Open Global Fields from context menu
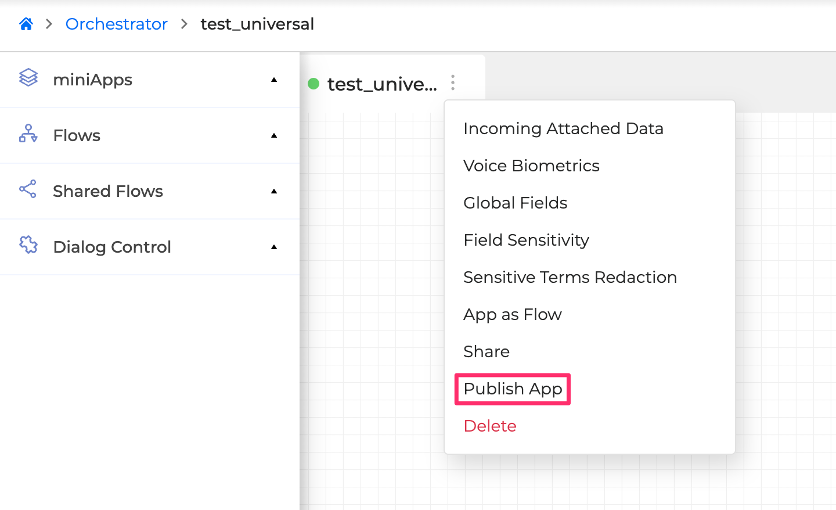Image resolution: width=836 pixels, height=510 pixels. pos(515,203)
